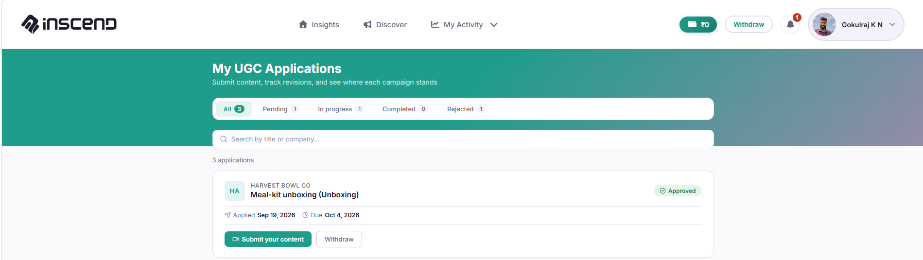Switch to the In progress tab
Image resolution: width=923 pixels, height=260 pixels.
tap(340, 109)
